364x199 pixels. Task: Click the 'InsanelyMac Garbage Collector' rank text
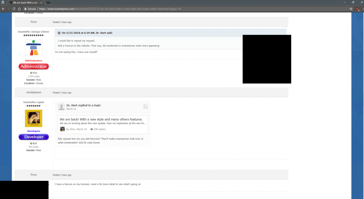[x=33, y=32]
